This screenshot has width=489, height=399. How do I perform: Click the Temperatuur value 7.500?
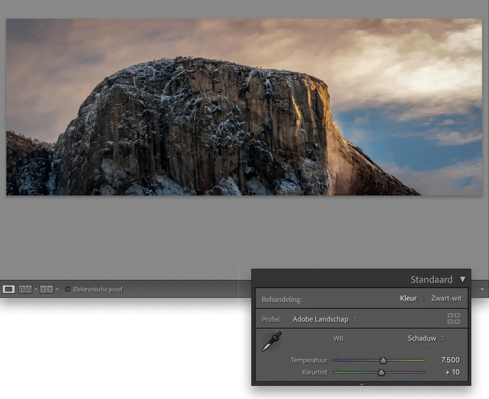point(450,360)
